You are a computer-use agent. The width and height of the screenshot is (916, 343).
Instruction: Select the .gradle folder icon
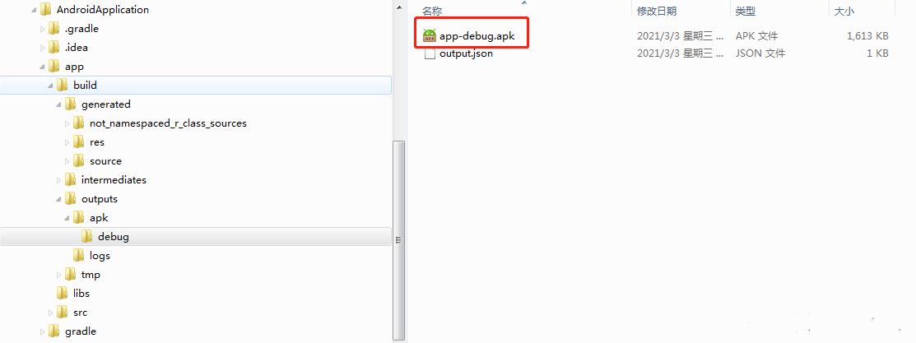[x=54, y=29]
